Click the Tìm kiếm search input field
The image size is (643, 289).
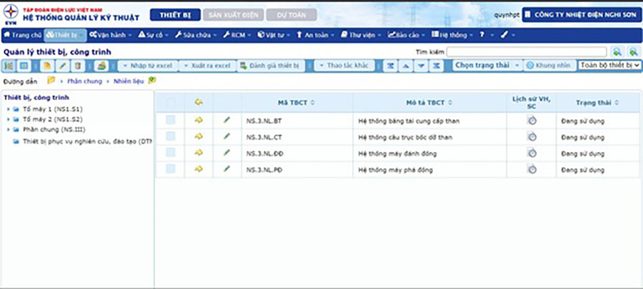(526, 52)
